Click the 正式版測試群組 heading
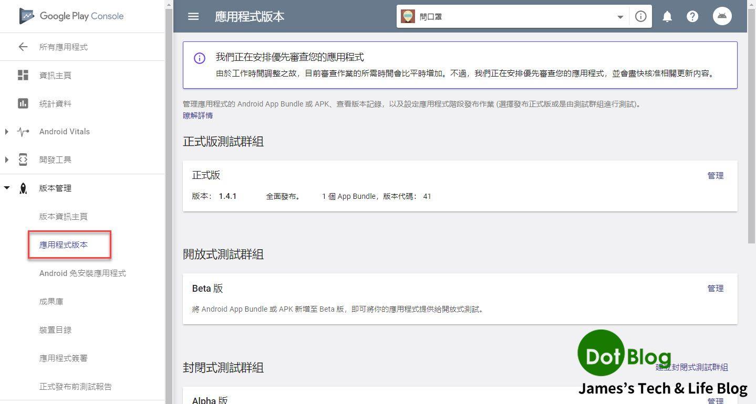 point(223,142)
